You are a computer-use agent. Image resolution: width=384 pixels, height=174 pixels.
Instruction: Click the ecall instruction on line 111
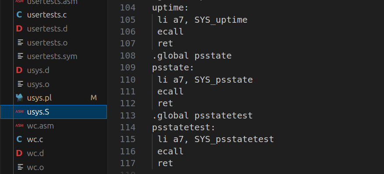pos(170,91)
